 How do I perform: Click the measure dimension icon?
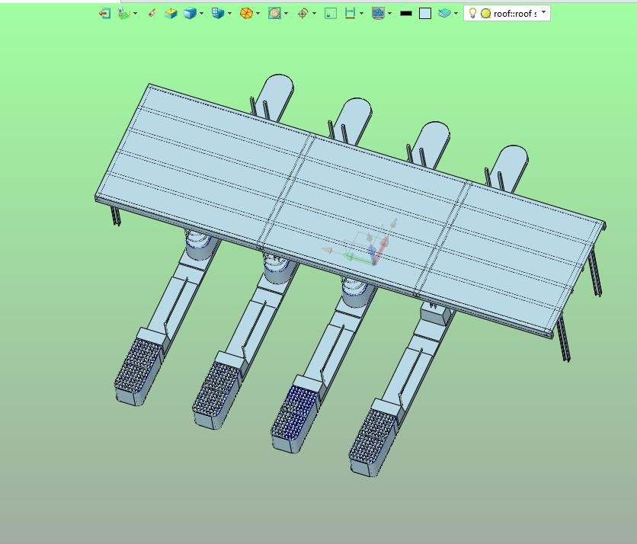(x=350, y=14)
